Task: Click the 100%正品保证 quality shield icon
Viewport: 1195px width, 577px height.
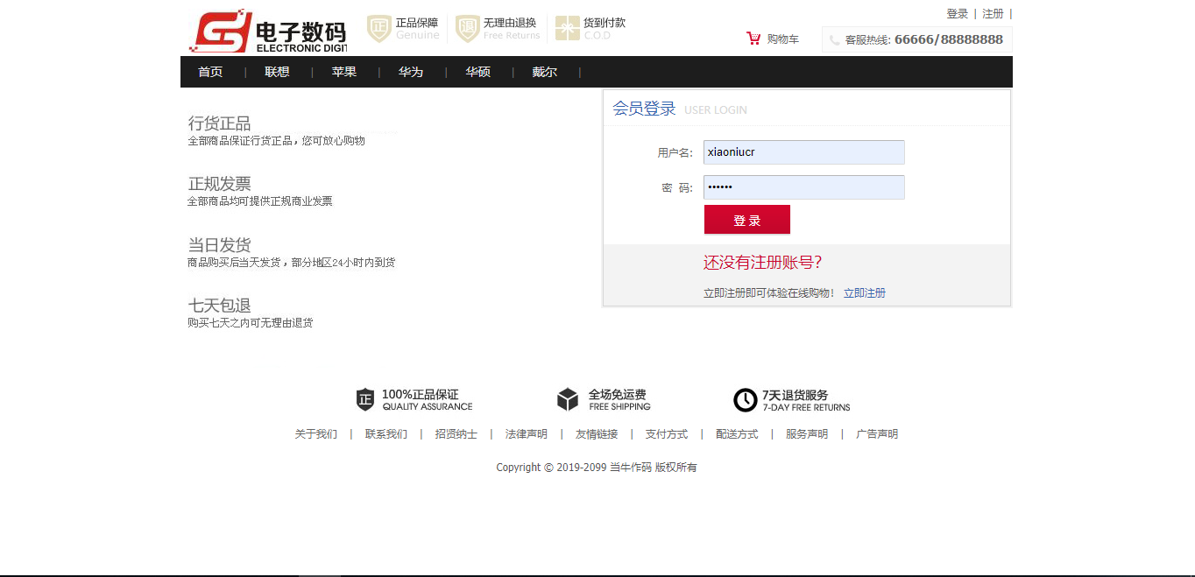Action: [365, 400]
